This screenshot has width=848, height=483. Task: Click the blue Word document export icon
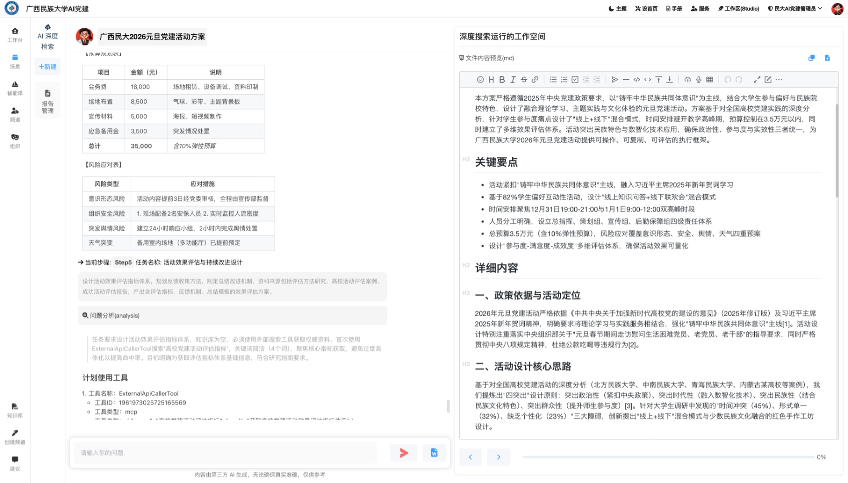point(434,453)
